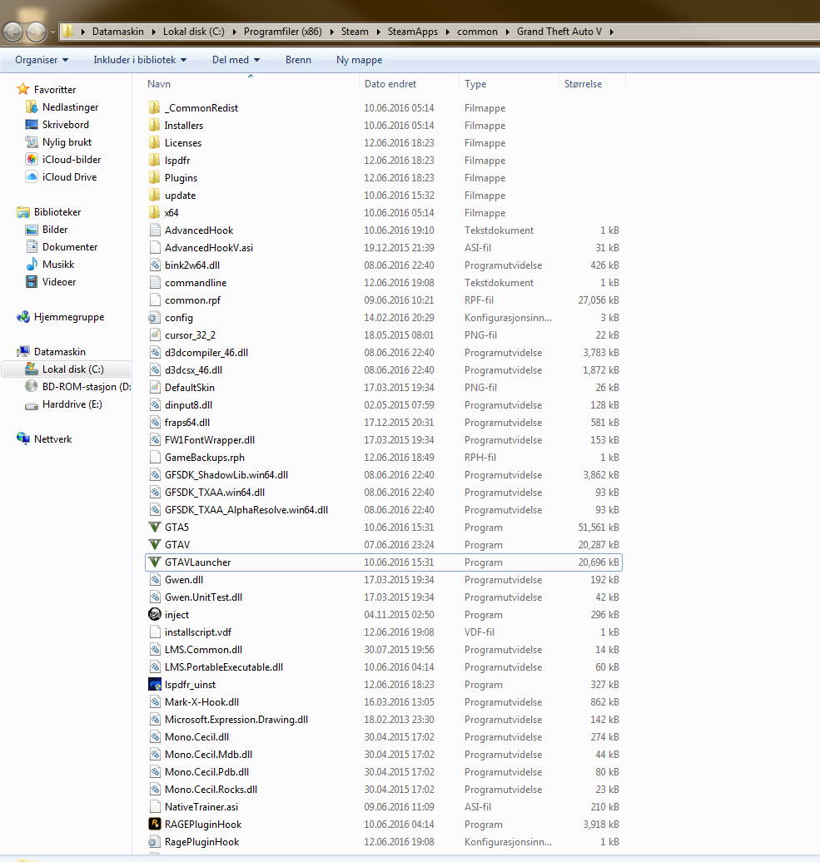Click the Favoritter star icon

(x=23, y=89)
